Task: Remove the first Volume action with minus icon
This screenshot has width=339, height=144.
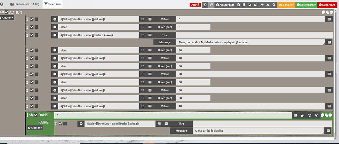Action: [55, 19]
